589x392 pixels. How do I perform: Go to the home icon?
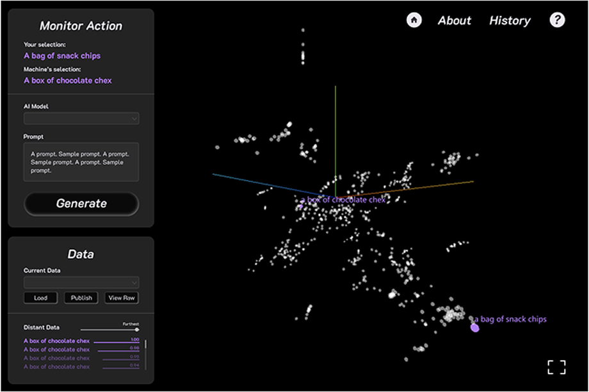tap(414, 20)
